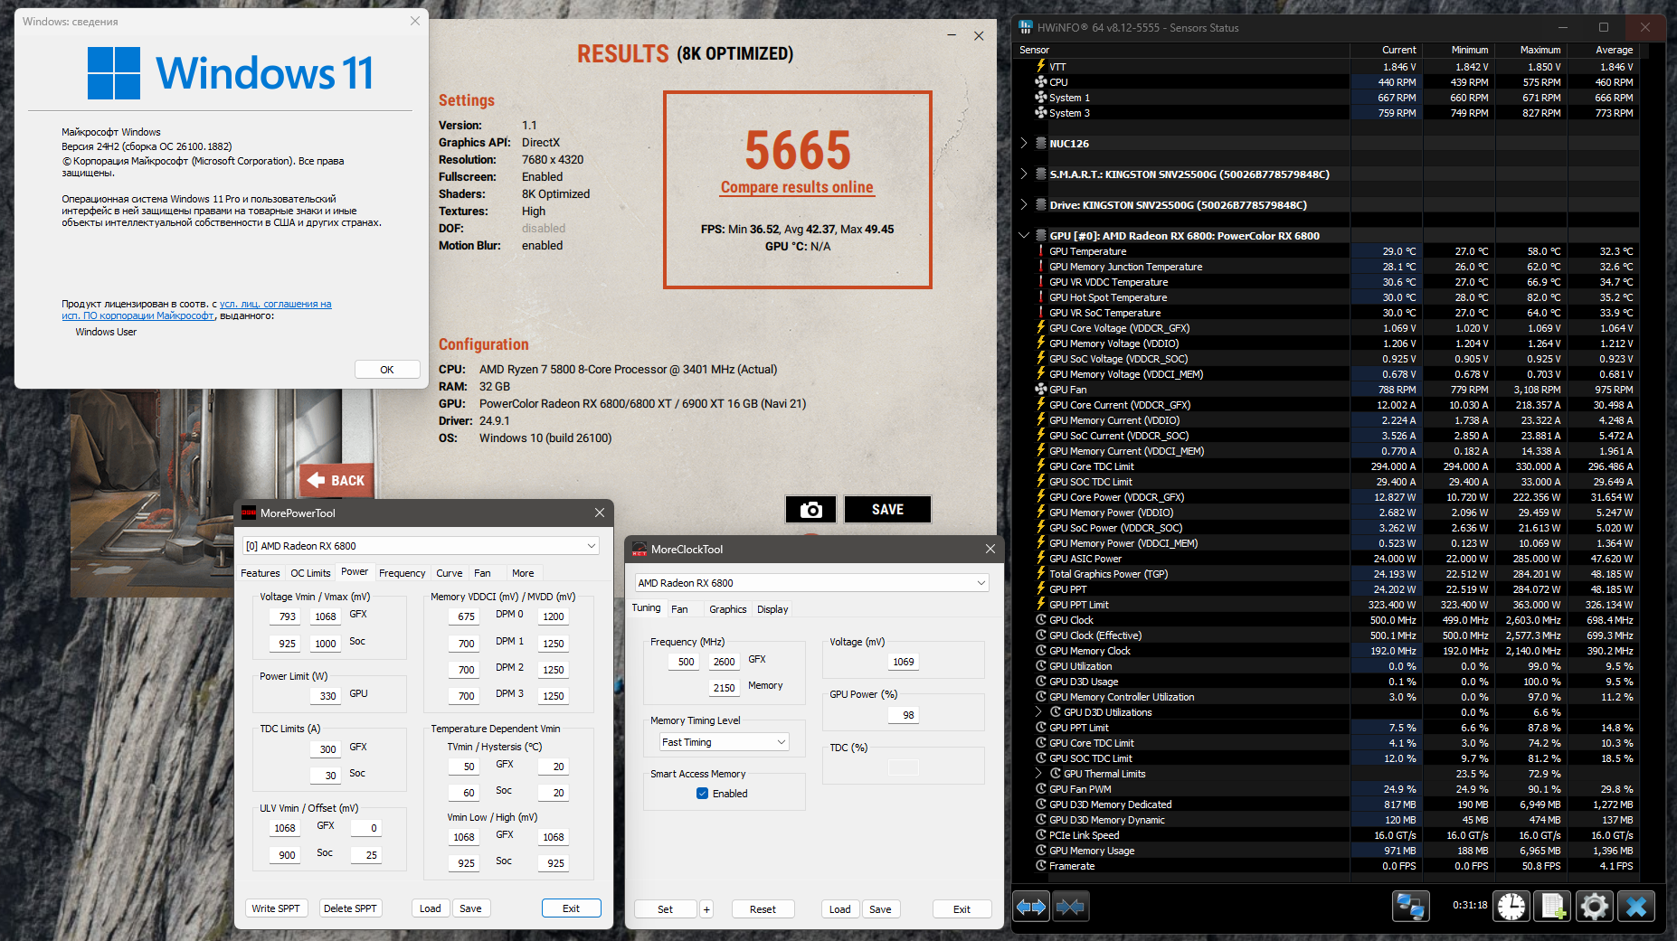Open GPU selector dropdown in MorePowerTool
Image resolution: width=1677 pixels, height=941 pixels.
[x=592, y=546]
